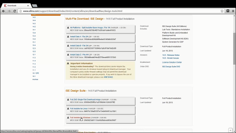This screenshot has width=236, height=133.
Task: Open Install Data B - File 3/4 link
Action: point(79,45)
